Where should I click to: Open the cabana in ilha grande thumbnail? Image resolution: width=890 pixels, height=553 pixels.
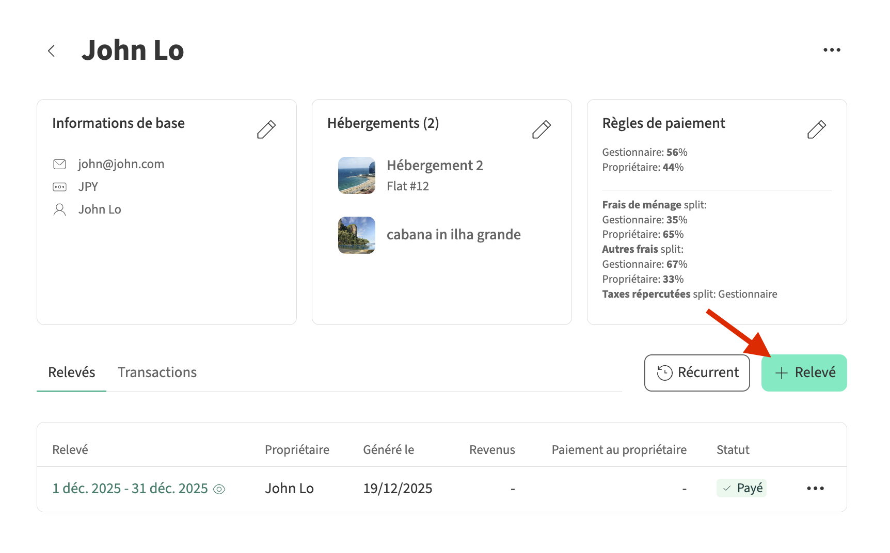pos(356,235)
